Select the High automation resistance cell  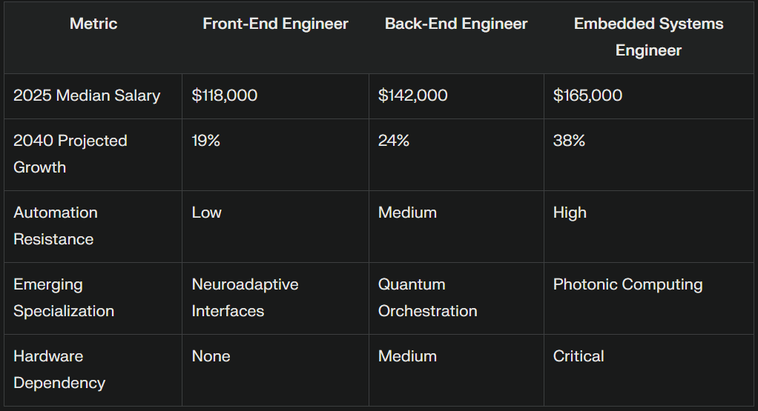570,213
